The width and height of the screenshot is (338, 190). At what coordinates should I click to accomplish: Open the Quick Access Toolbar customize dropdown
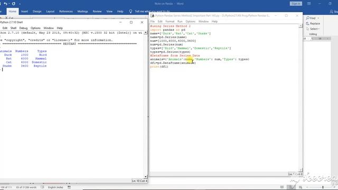pos(20,4)
